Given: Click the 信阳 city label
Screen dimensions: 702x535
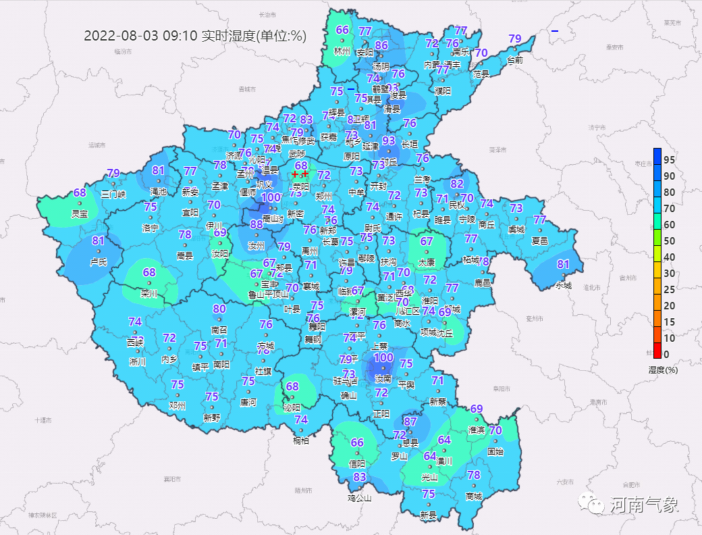Looking at the screenshot, I should [357, 464].
